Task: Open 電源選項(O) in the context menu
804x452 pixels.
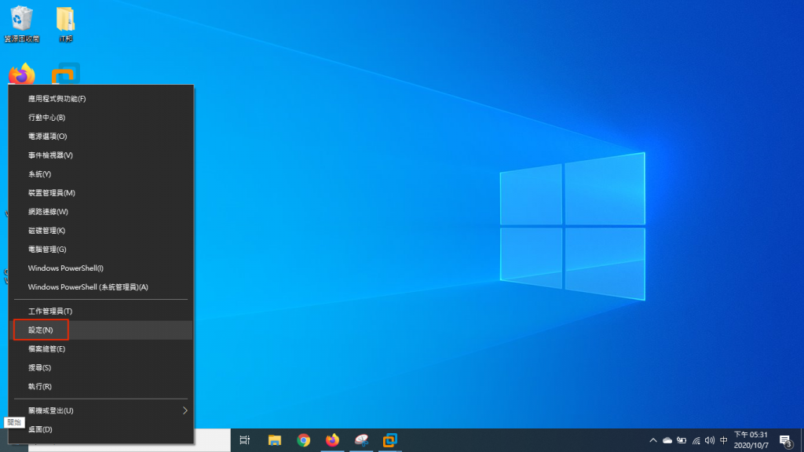Action: click(x=101, y=137)
